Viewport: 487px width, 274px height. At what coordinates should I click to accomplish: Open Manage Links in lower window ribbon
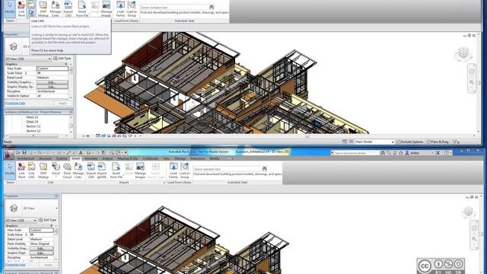pos(78,170)
